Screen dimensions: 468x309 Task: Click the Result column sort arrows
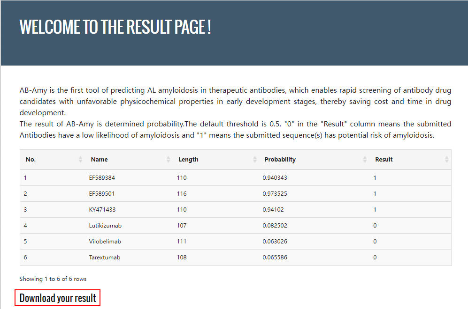[446, 160]
